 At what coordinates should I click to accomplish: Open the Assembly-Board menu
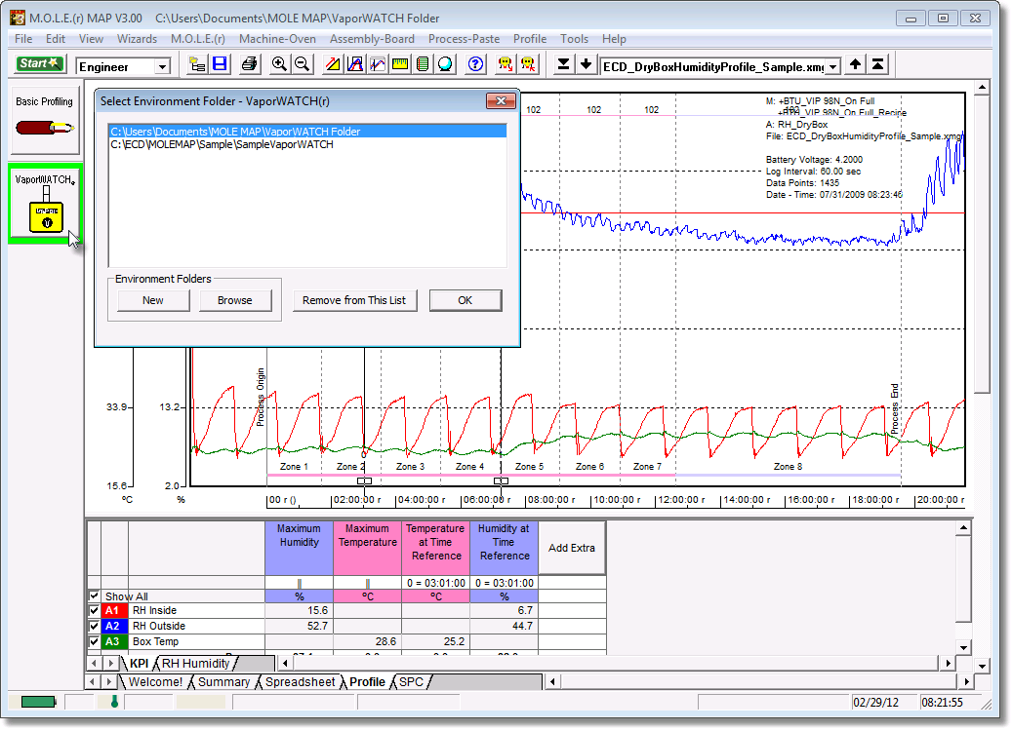(x=373, y=39)
